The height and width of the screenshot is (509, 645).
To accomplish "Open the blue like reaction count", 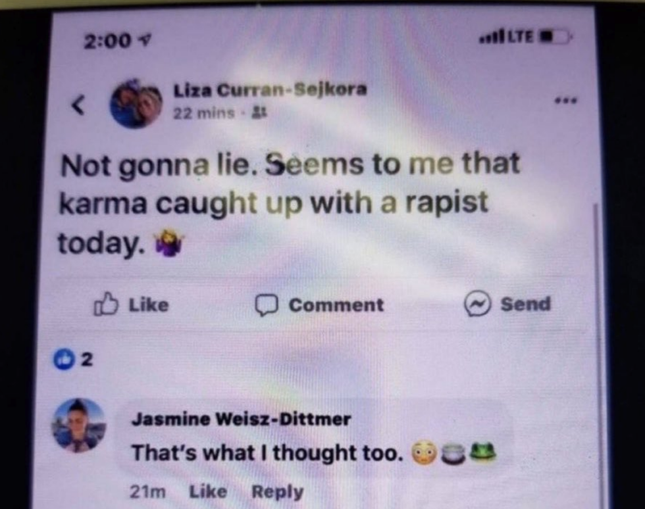I will click(x=73, y=359).
